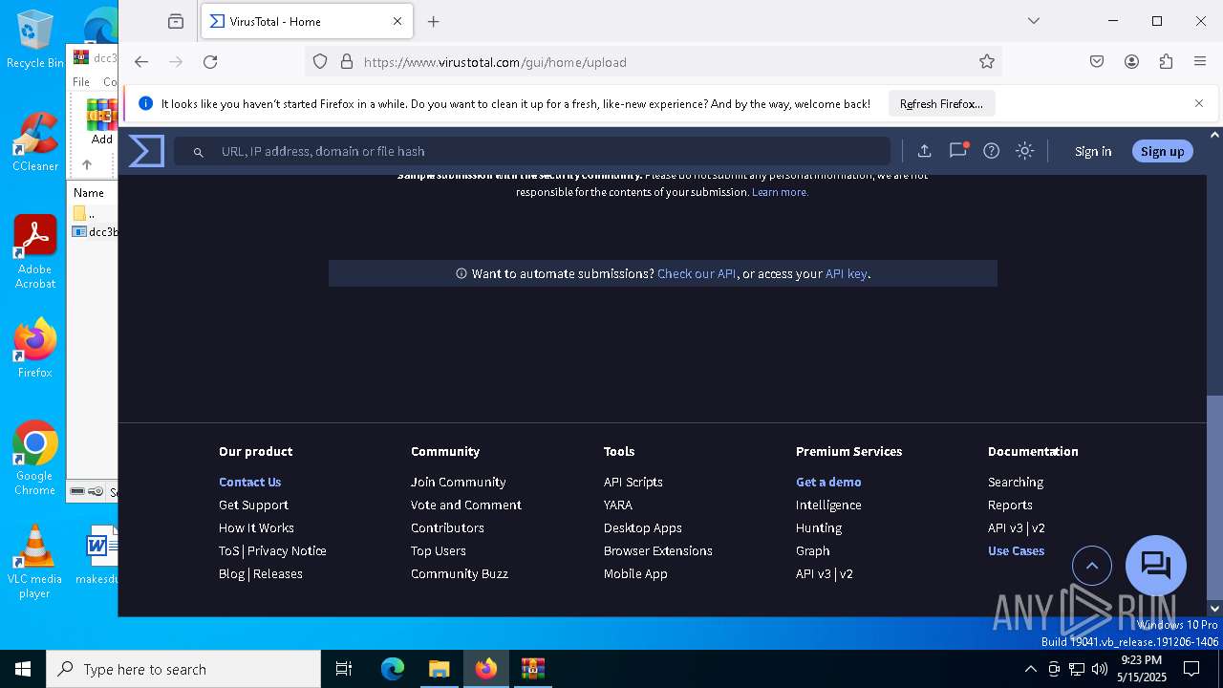
Task: Go back with Firefox back arrow
Action: [141, 62]
